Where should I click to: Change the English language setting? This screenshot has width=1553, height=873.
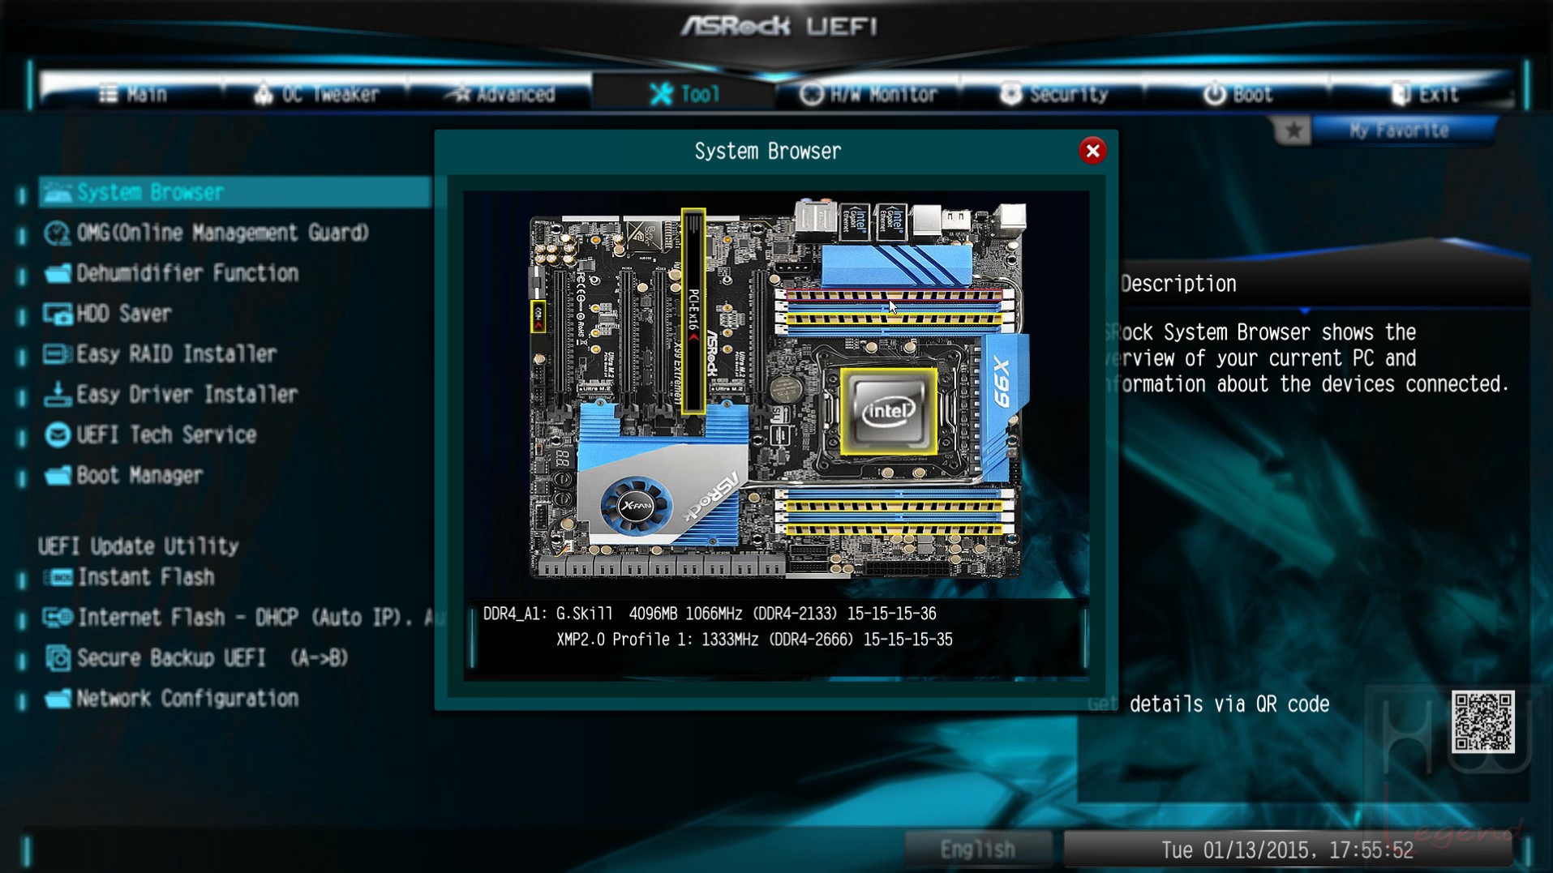click(x=977, y=849)
